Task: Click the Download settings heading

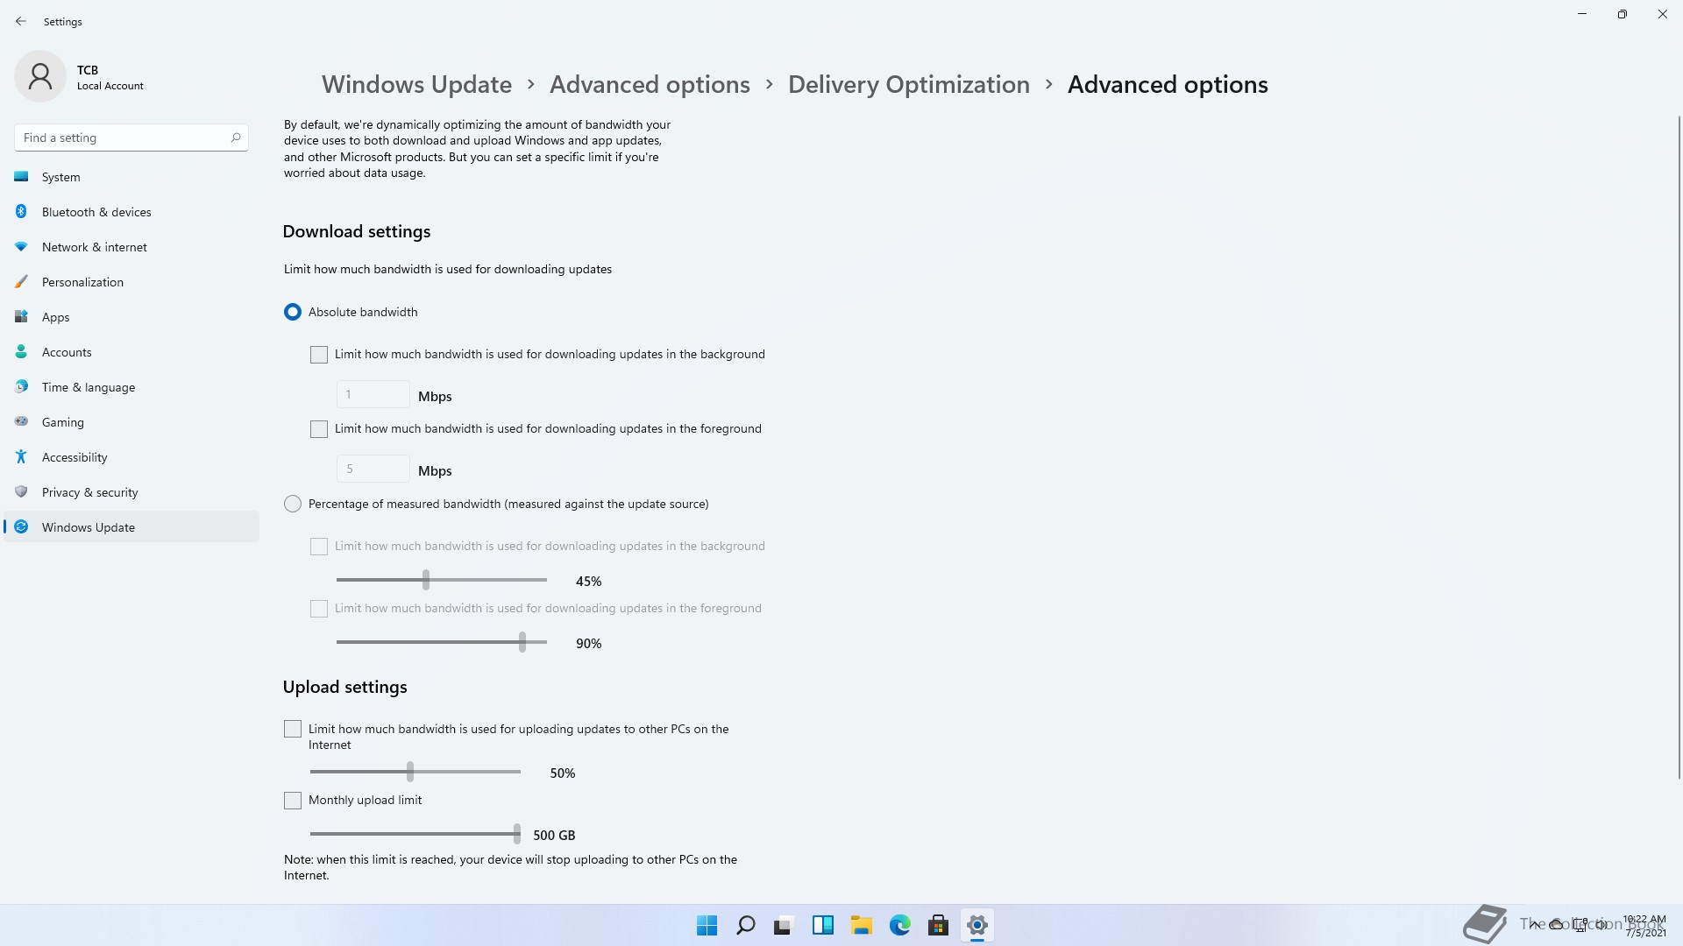Action: pos(357,231)
